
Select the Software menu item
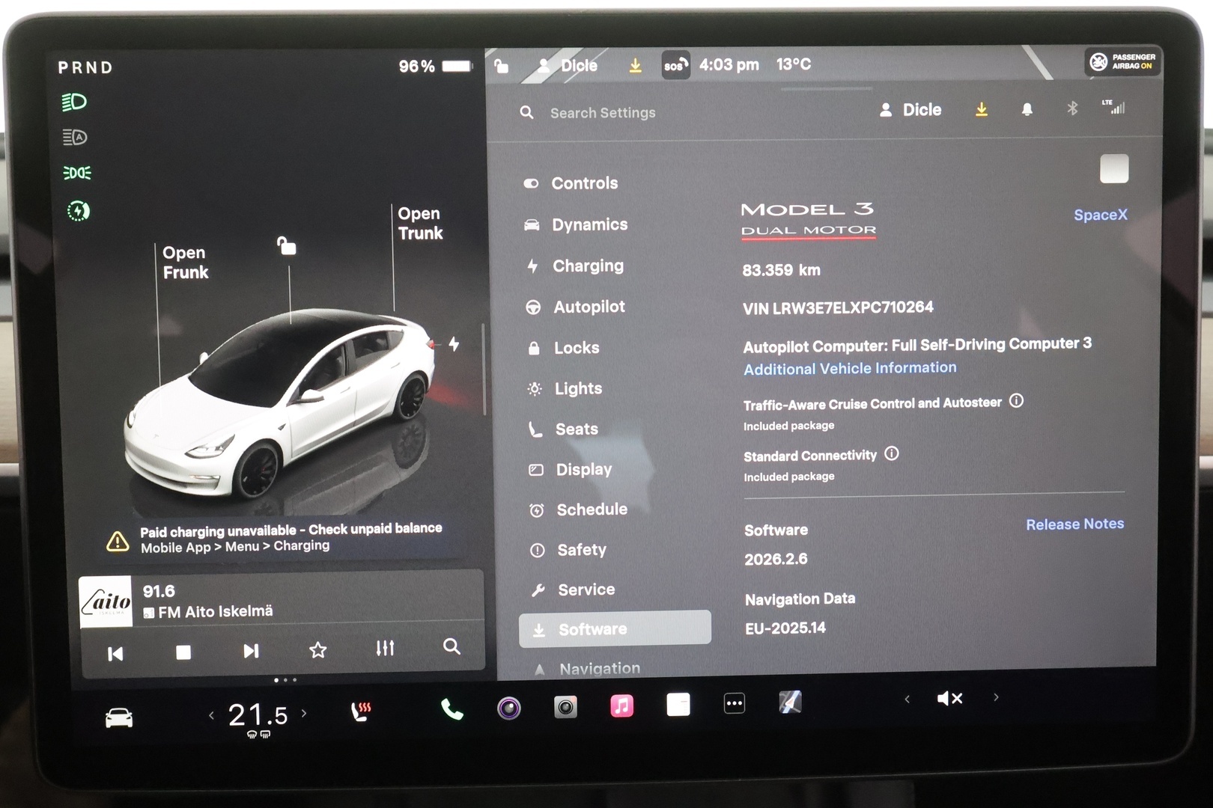pyautogui.click(x=615, y=628)
